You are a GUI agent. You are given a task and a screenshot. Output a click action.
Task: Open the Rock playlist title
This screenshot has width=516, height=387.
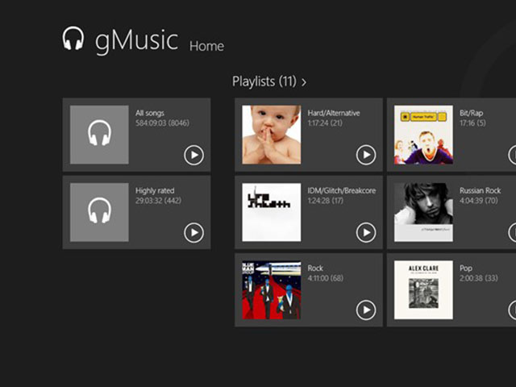pyautogui.click(x=315, y=268)
